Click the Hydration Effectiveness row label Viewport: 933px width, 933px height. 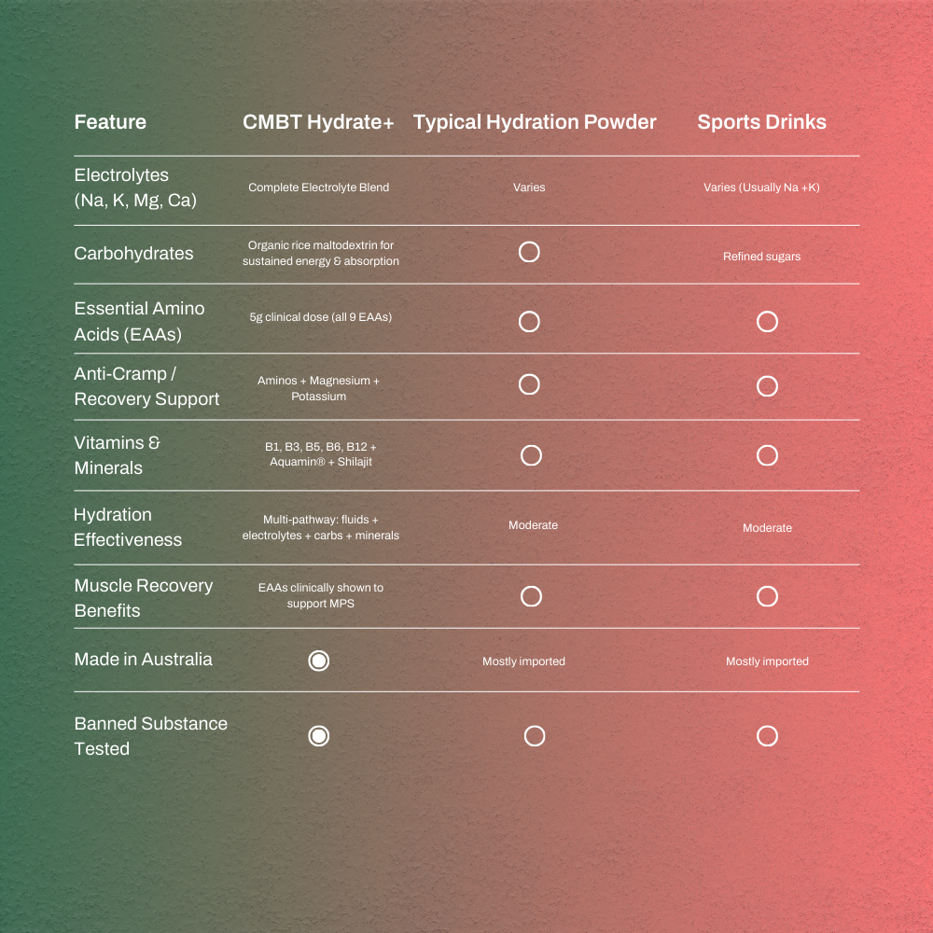(128, 527)
